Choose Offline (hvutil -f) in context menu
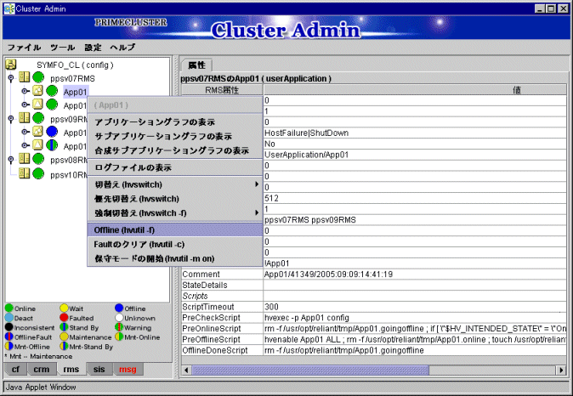 click(175, 229)
